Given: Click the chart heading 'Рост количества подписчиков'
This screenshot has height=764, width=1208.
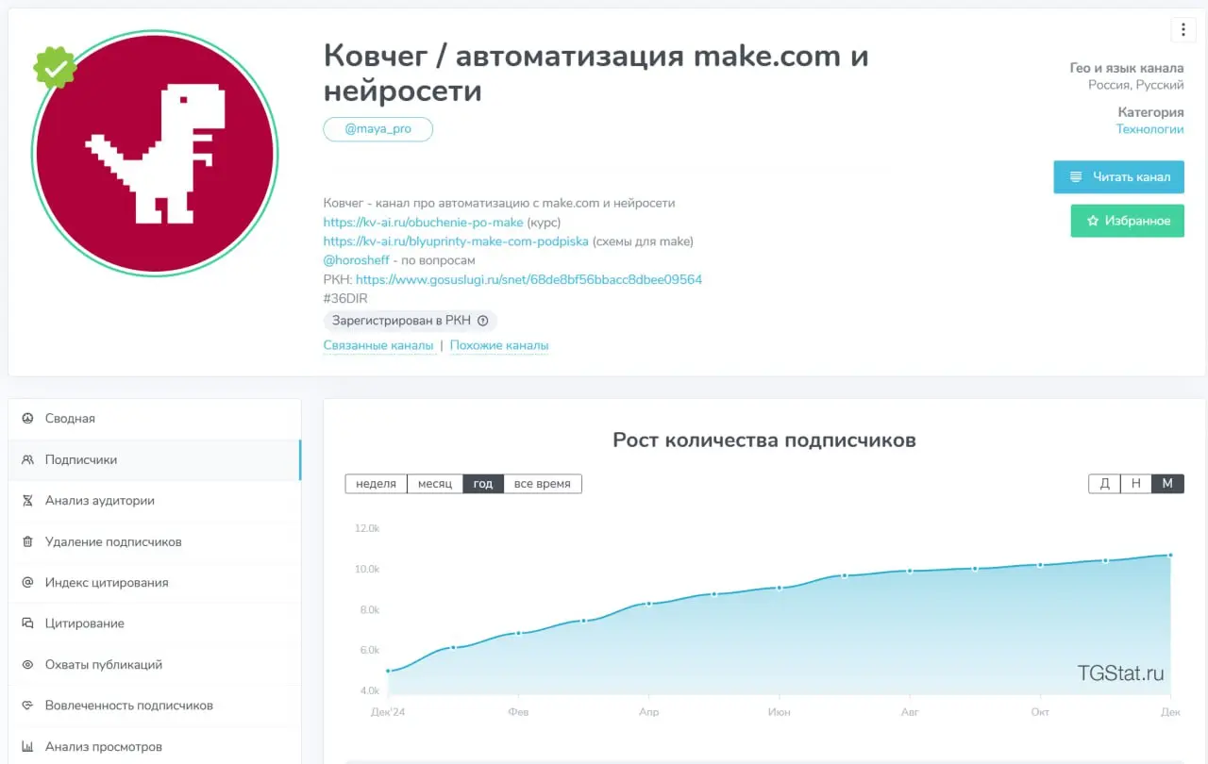Looking at the screenshot, I should (764, 440).
